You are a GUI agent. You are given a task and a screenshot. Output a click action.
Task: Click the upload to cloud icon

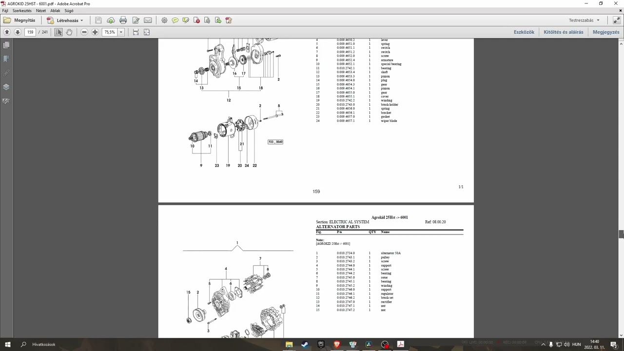tap(111, 20)
